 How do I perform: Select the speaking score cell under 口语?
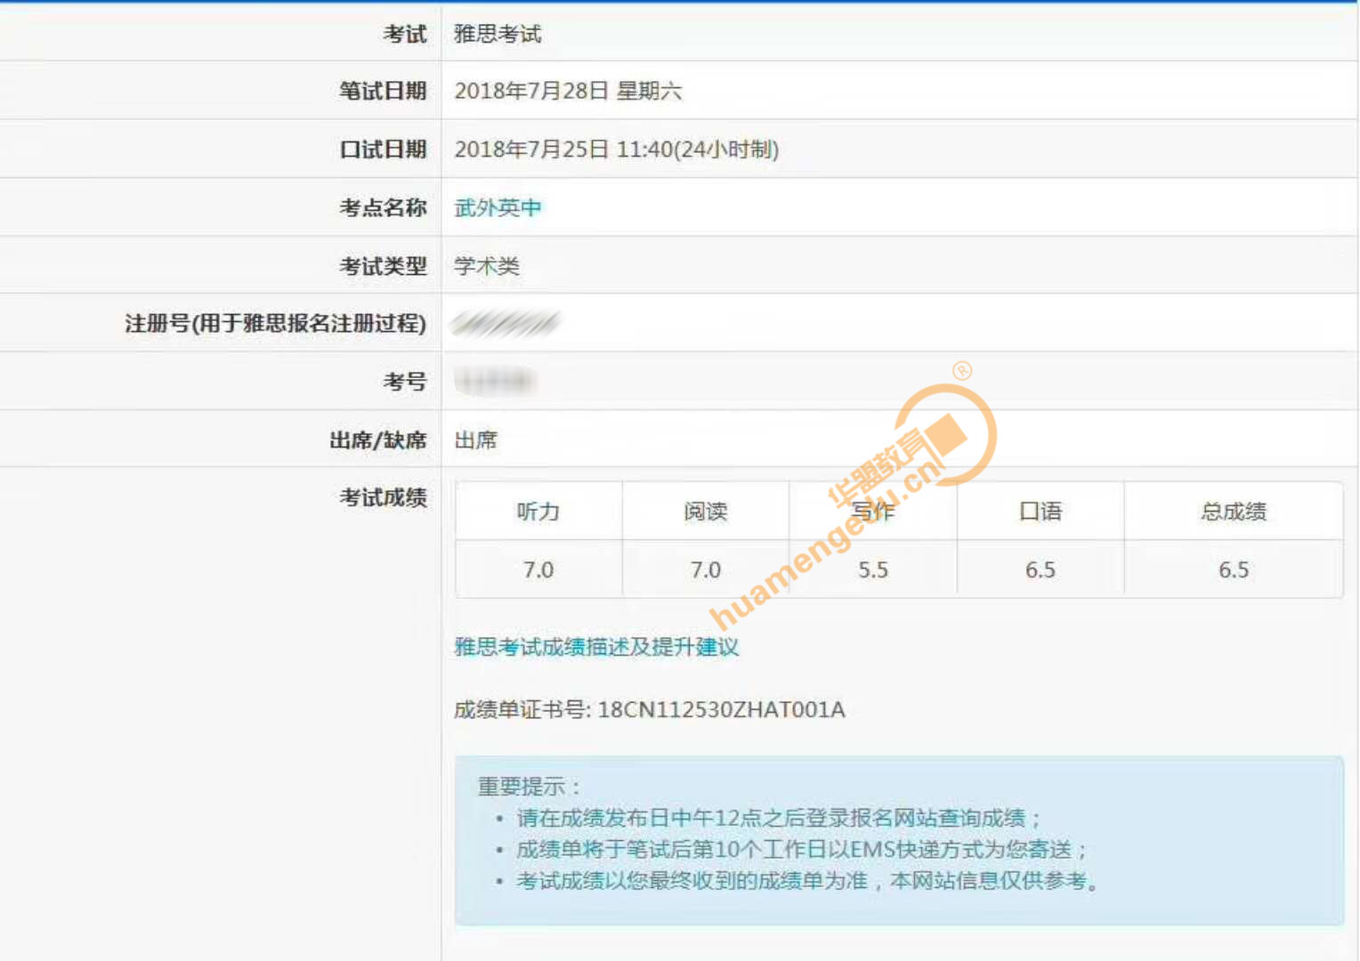(1040, 569)
